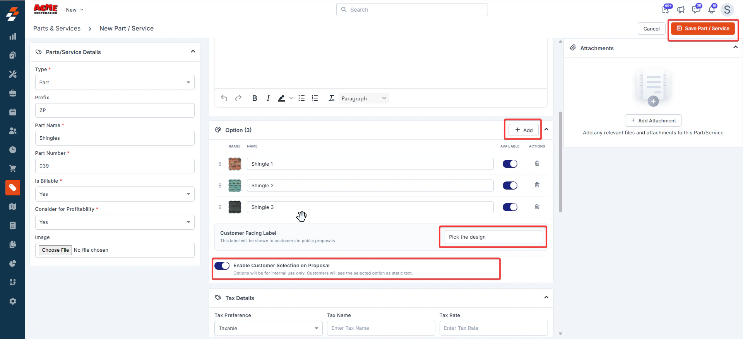The width and height of the screenshot is (743, 339).
Task: Collapse the Parts/Service Details panel
Action: click(x=193, y=51)
